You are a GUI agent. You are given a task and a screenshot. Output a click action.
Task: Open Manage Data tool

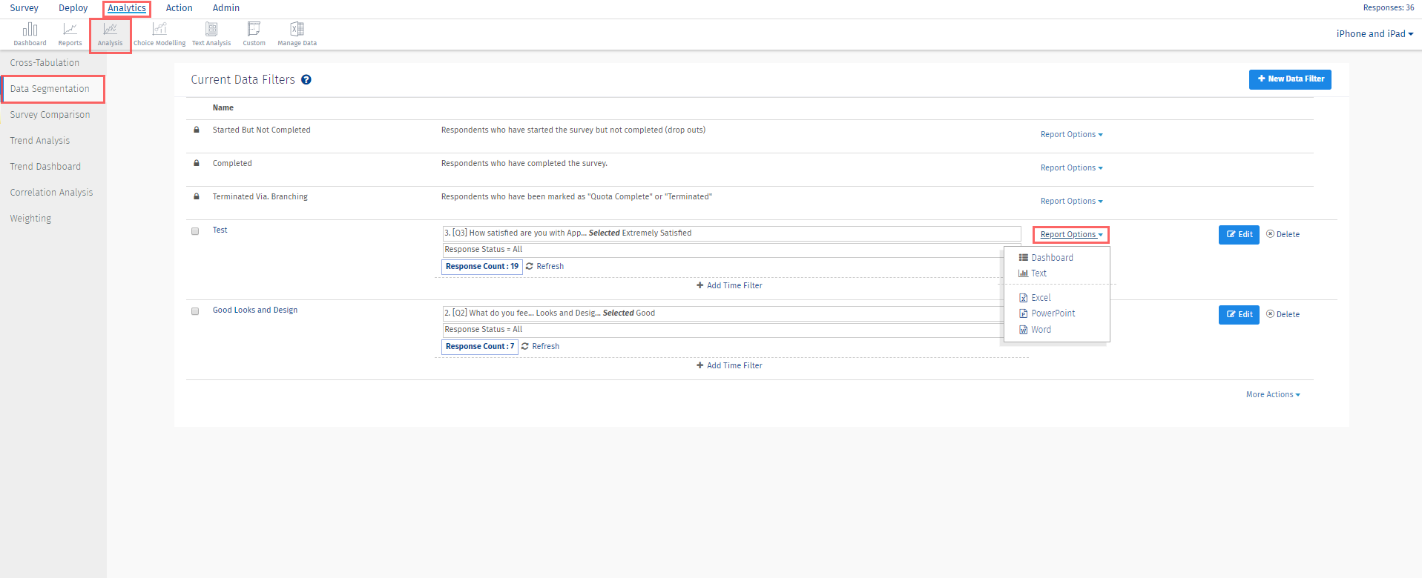click(297, 34)
